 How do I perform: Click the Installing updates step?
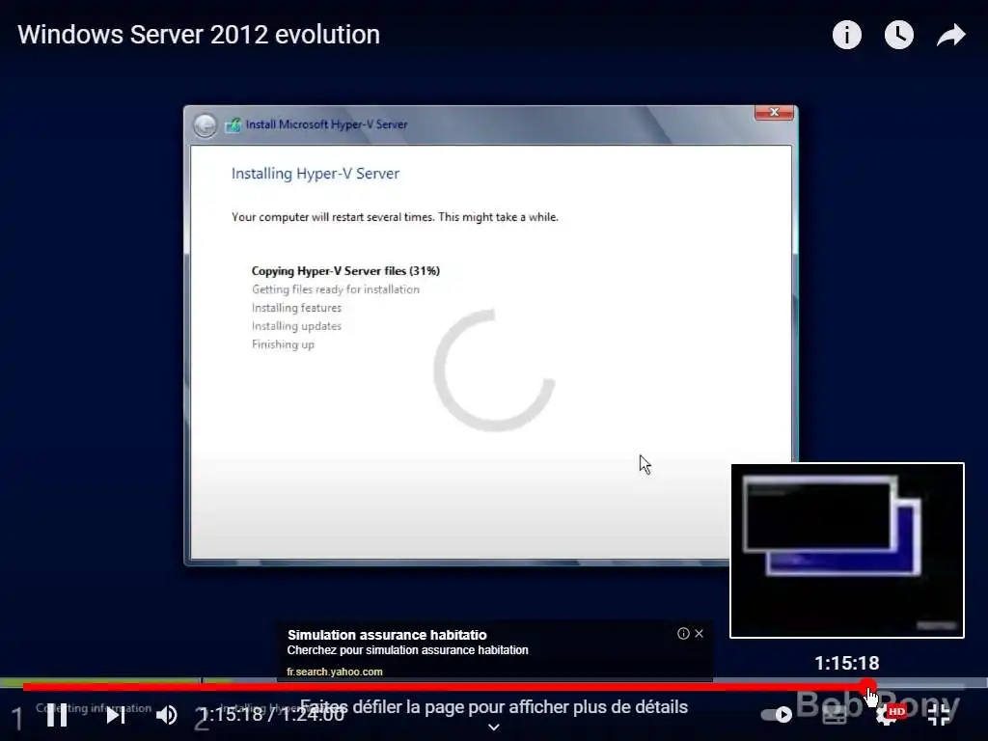point(296,326)
